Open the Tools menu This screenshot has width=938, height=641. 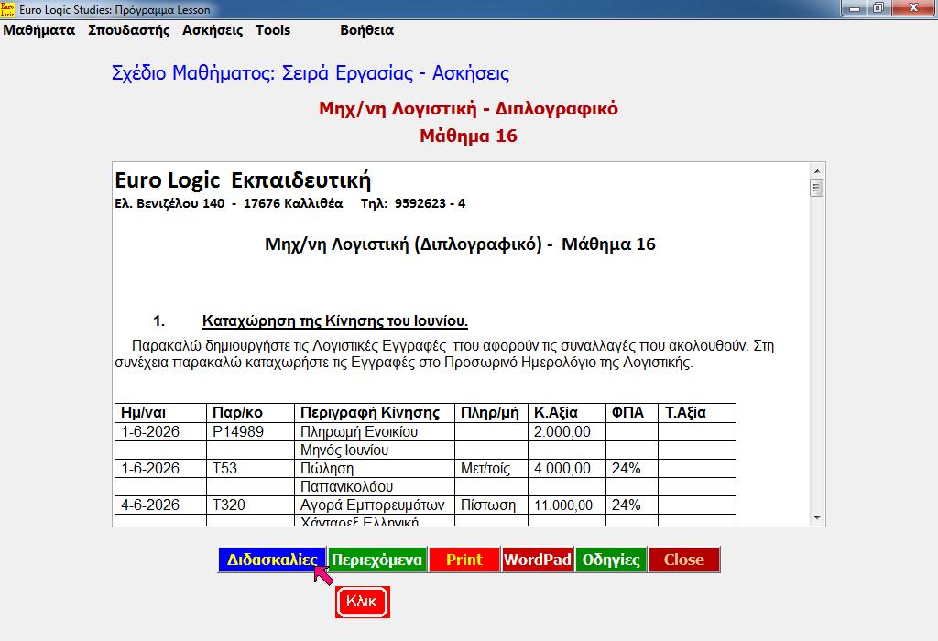273,30
